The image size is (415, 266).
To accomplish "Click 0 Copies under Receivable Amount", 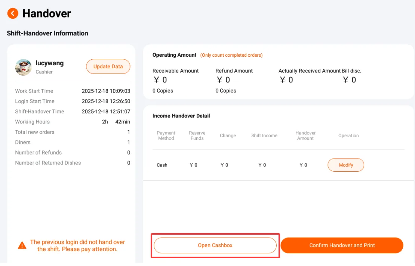I will pyautogui.click(x=163, y=91).
